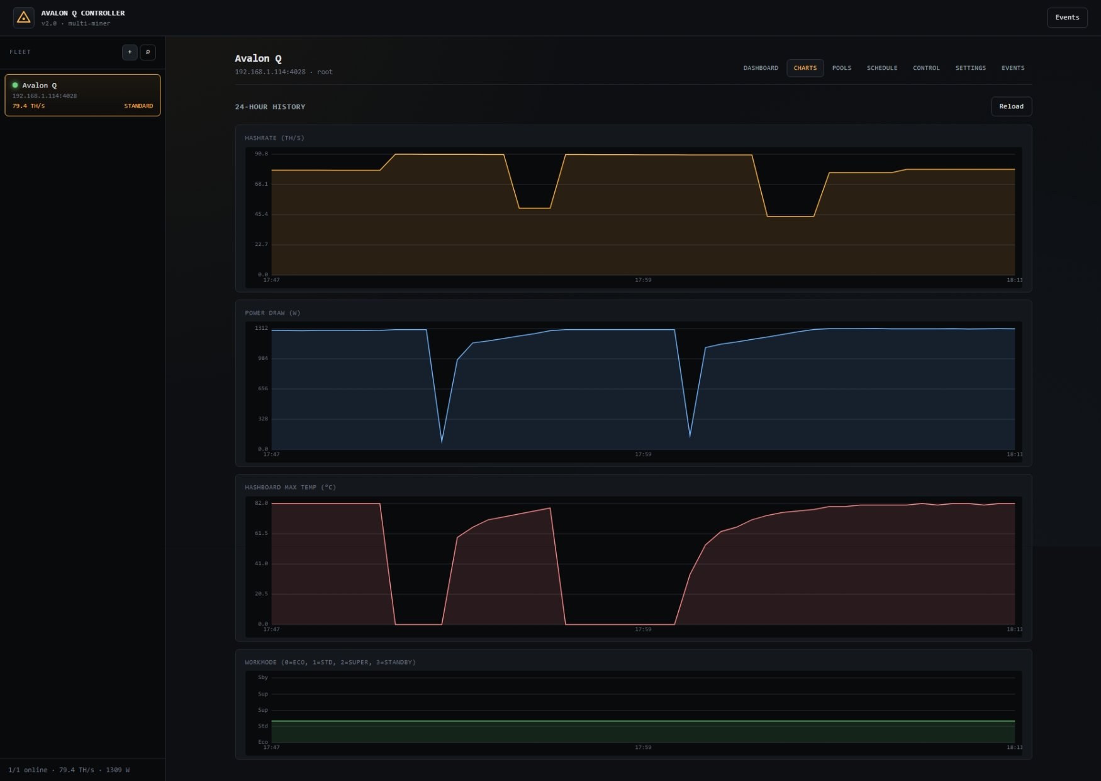Click the "45.4" hashrate axis label
Screen dimensions: 1101x781
tap(261, 214)
